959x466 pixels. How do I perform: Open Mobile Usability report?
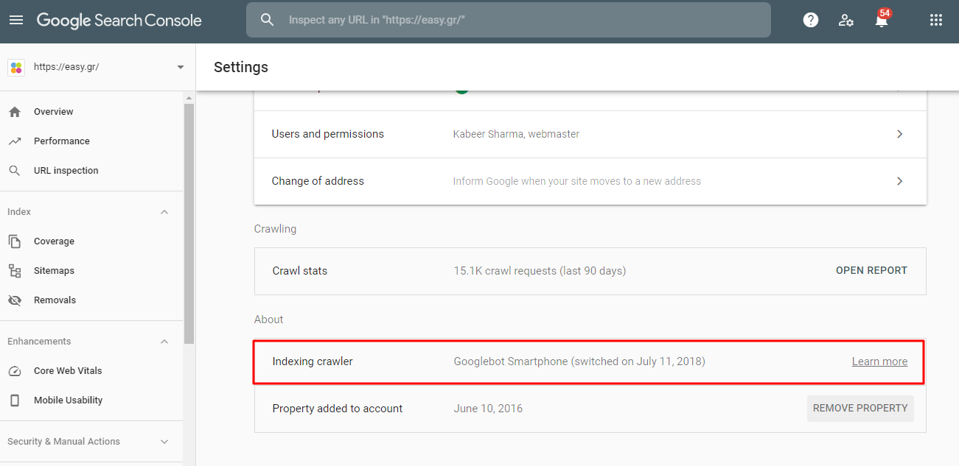click(68, 400)
